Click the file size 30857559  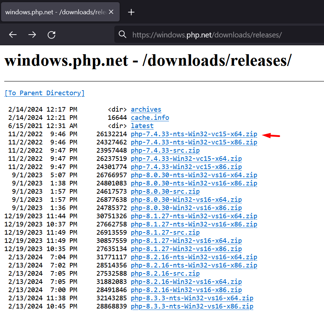111,241
